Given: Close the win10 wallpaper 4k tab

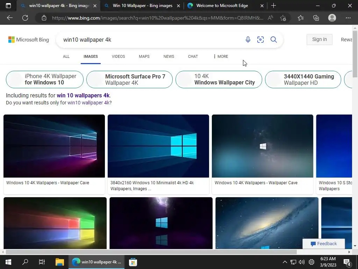Looking at the screenshot, I should [x=95, y=6].
